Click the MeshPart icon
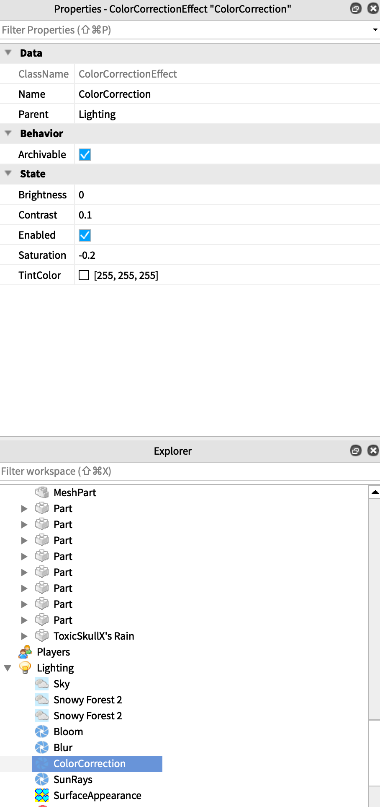 click(x=42, y=492)
